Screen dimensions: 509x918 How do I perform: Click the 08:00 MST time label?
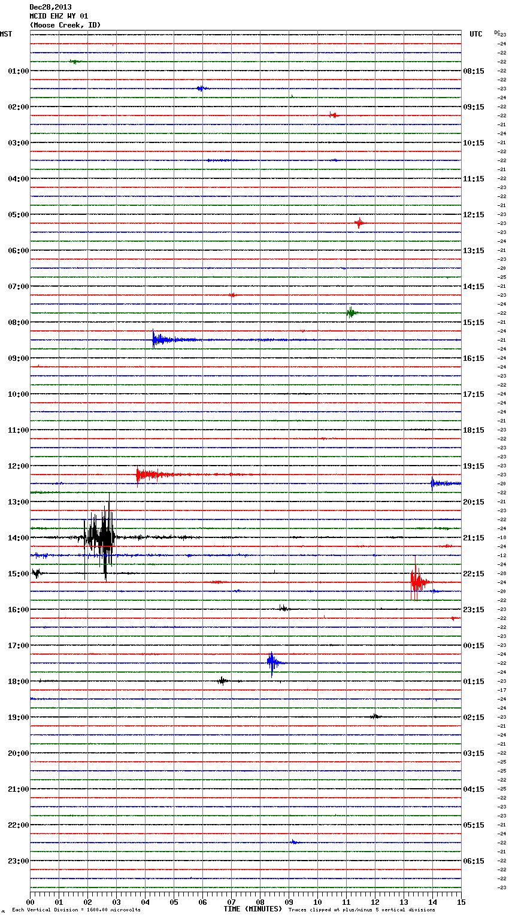19,323
